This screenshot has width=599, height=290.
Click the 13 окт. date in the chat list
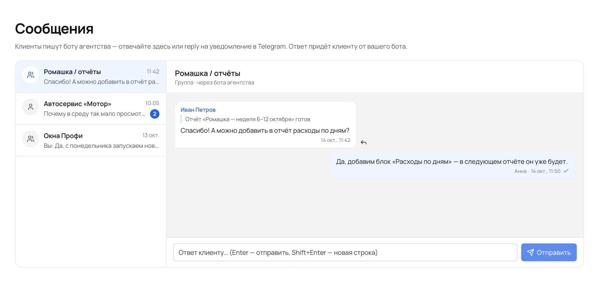[151, 135]
